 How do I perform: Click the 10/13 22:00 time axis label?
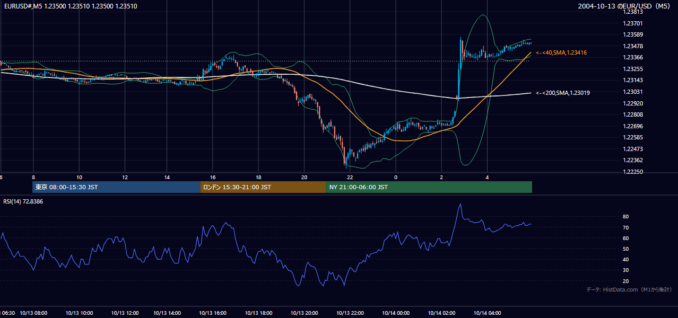coord(350,313)
